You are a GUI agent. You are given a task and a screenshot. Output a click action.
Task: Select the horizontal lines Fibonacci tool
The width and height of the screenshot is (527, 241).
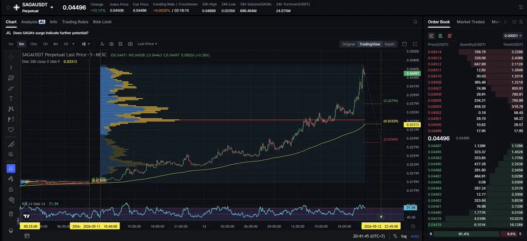tap(11, 78)
